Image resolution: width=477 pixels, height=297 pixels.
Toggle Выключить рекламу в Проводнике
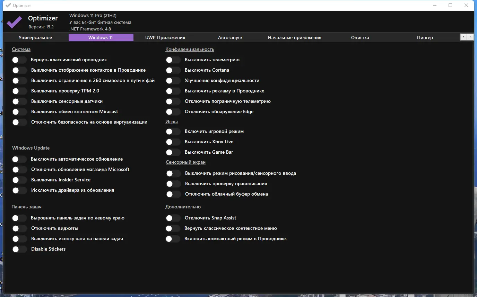[x=173, y=91]
